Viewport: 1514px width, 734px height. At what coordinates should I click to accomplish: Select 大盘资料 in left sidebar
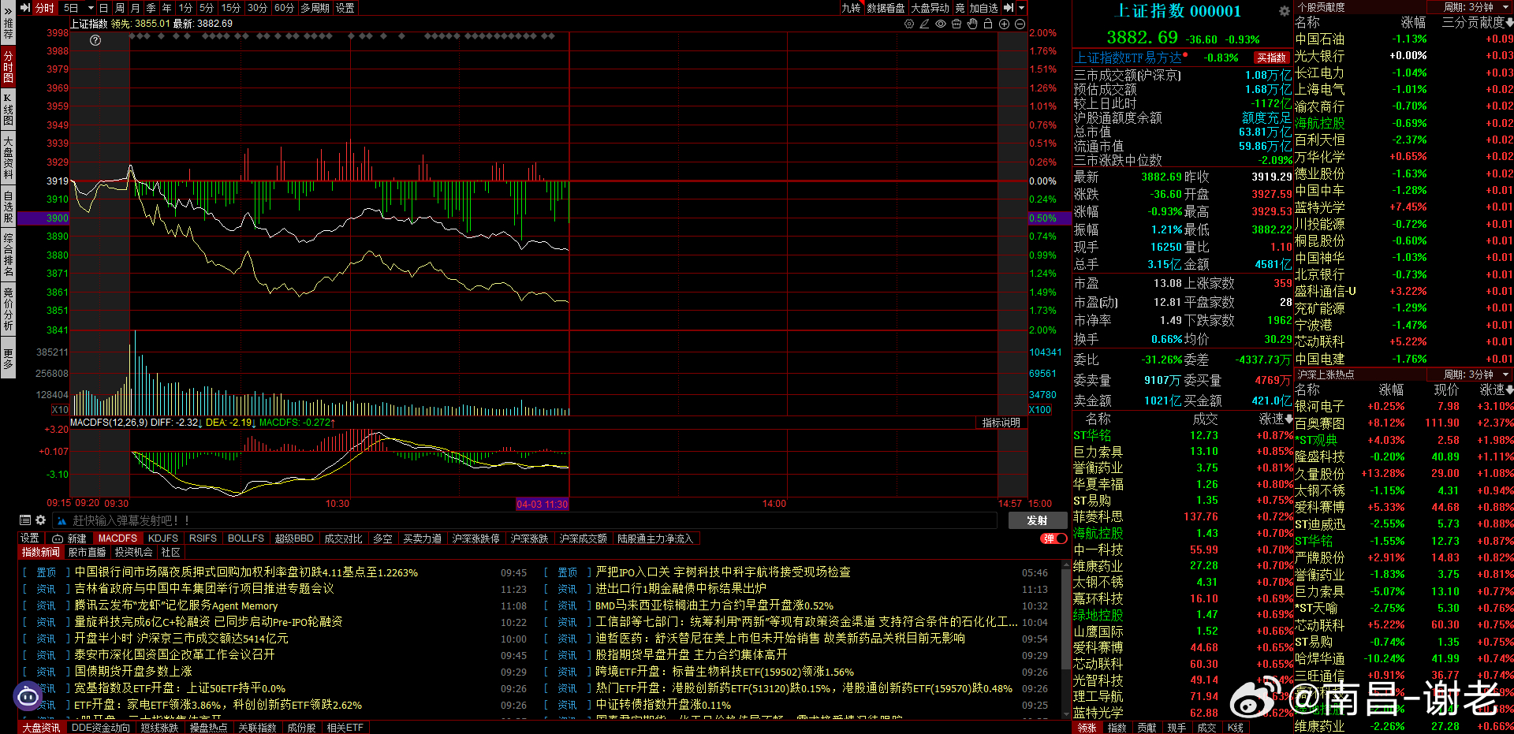click(8, 158)
